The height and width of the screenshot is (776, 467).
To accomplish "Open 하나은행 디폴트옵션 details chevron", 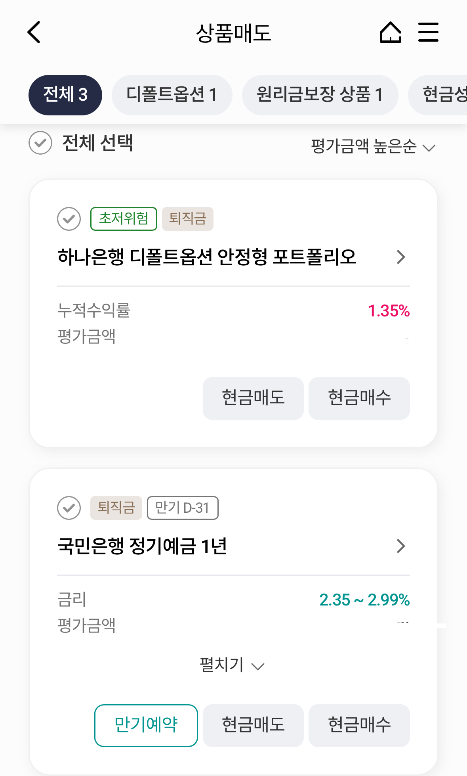I will [x=401, y=257].
